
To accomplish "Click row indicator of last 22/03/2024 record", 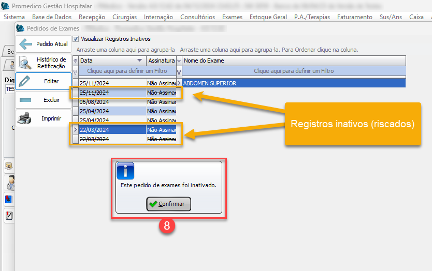I will point(76,139).
